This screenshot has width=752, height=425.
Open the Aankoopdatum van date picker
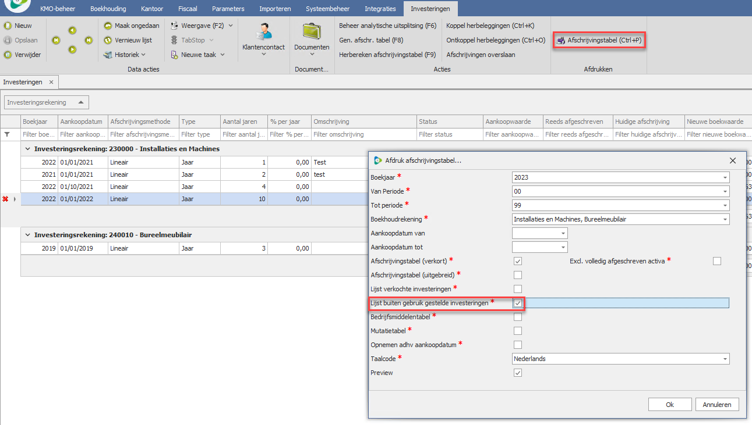pos(563,233)
